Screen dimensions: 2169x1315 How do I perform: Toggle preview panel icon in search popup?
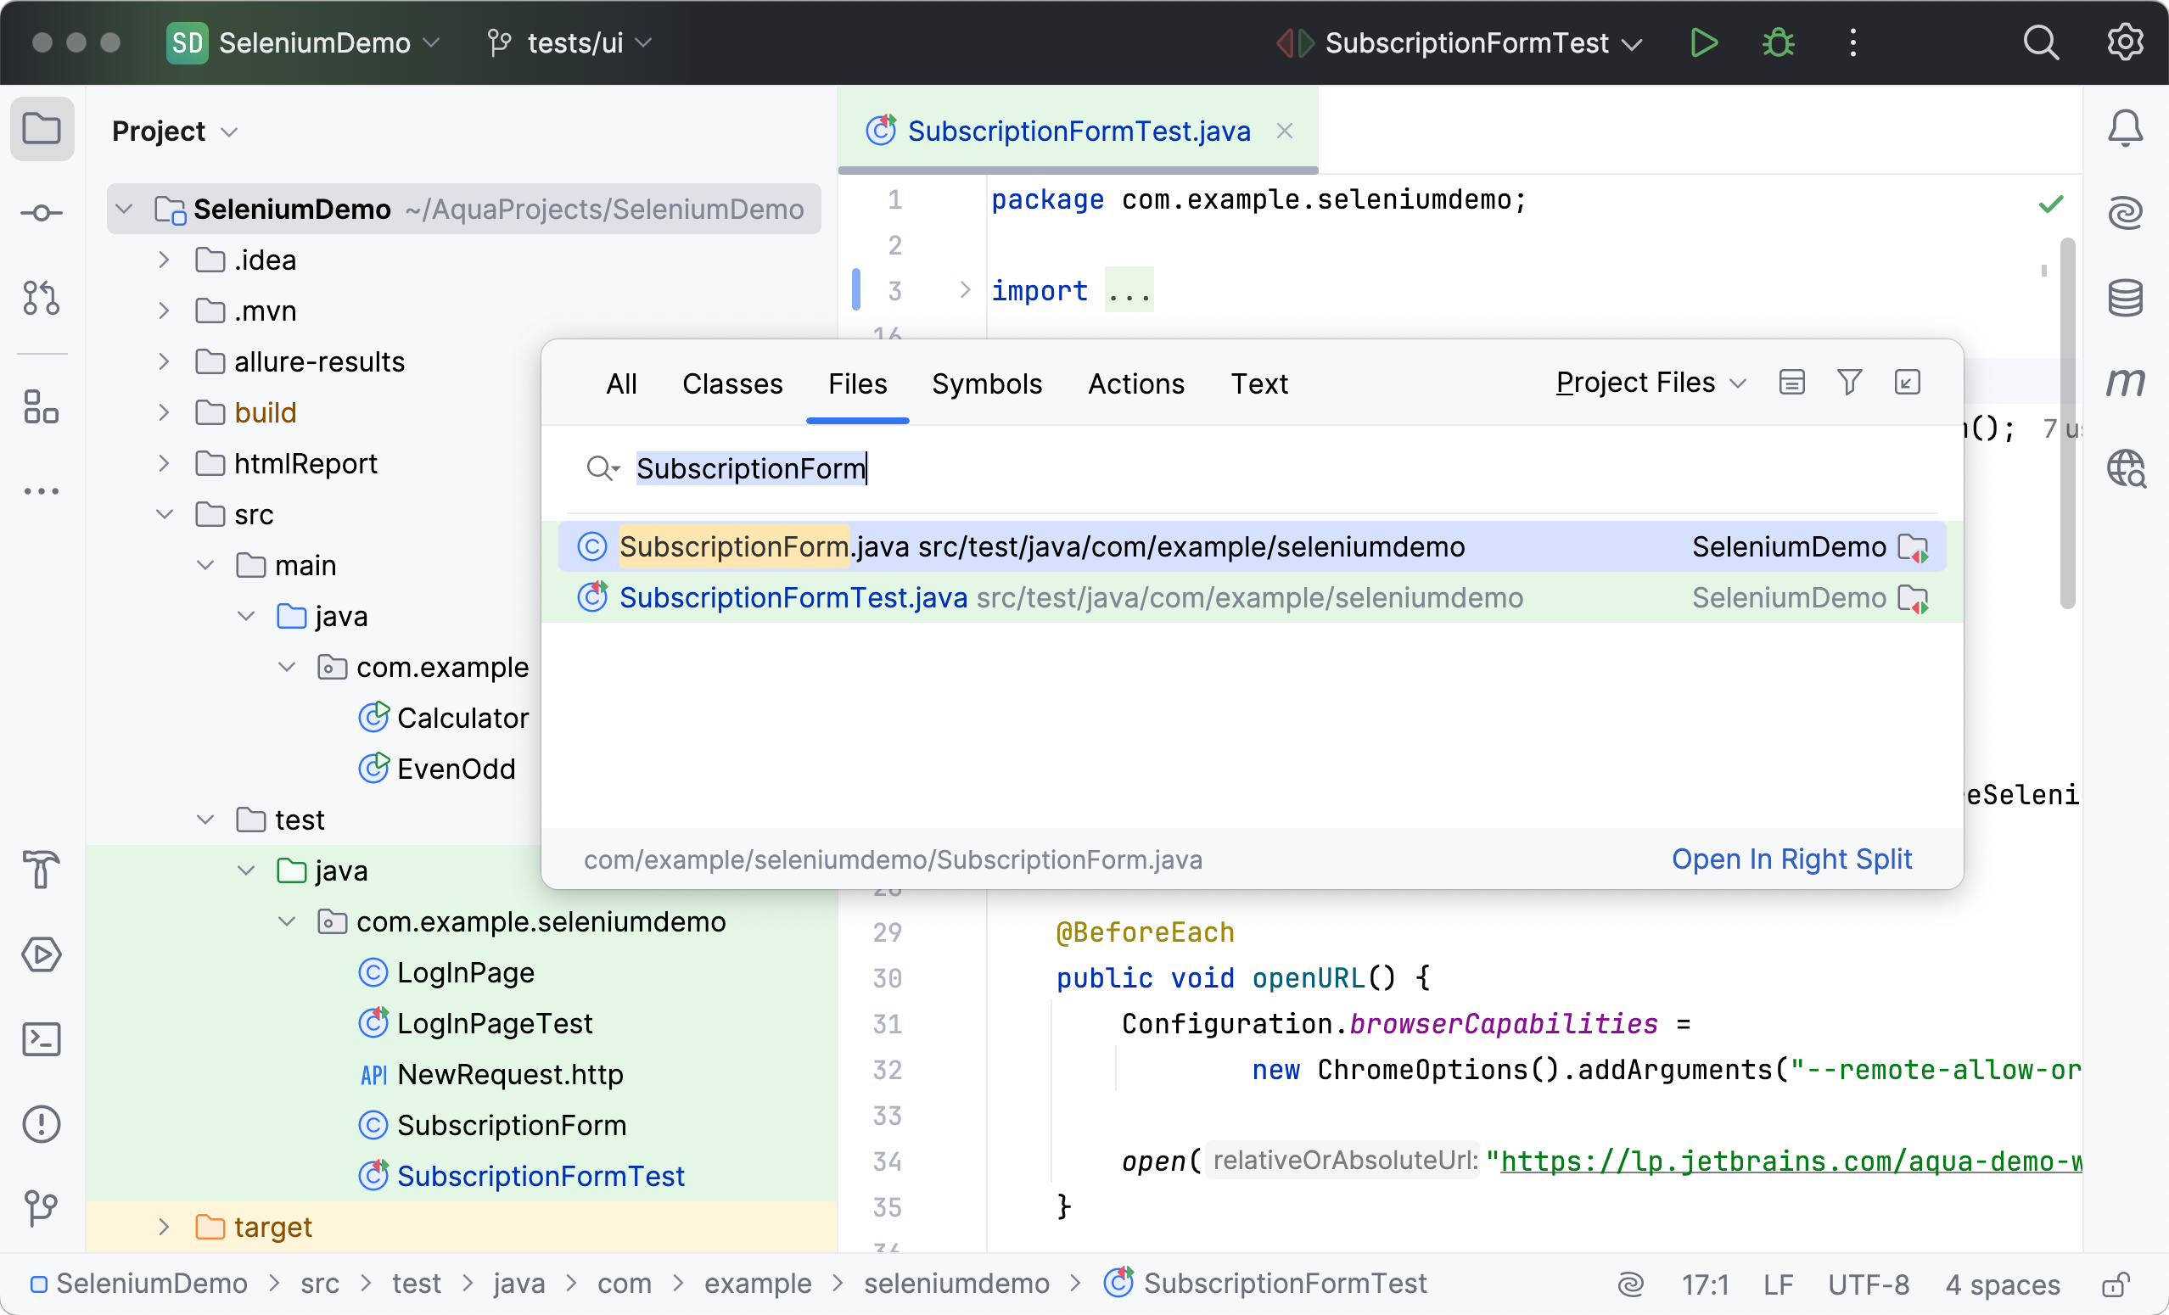(x=1791, y=382)
